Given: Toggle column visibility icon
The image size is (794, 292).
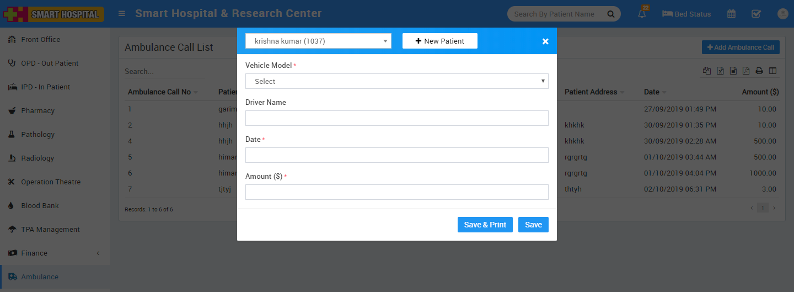Looking at the screenshot, I should tap(772, 71).
